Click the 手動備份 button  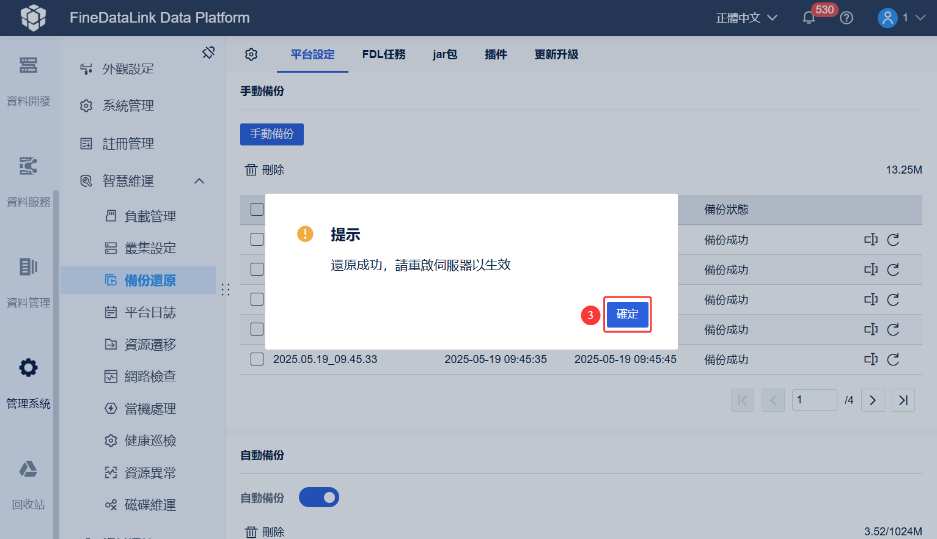(272, 134)
